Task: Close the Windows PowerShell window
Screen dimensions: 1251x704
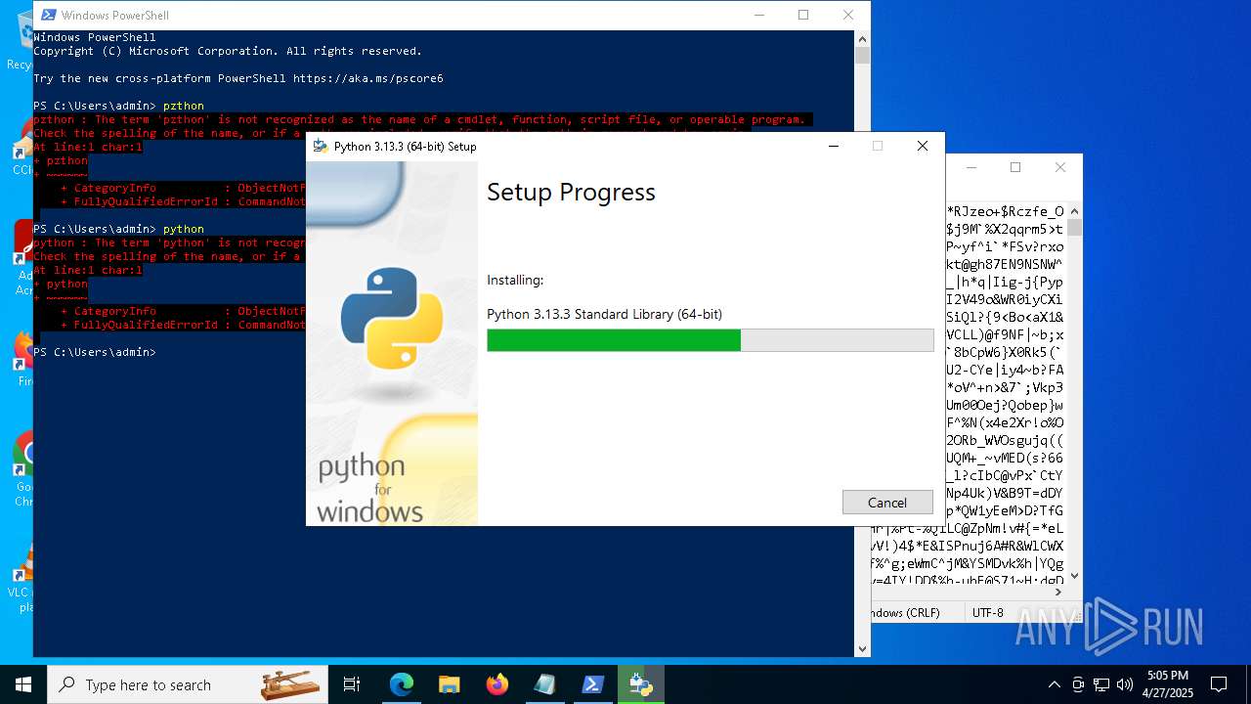Action: click(848, 15)
